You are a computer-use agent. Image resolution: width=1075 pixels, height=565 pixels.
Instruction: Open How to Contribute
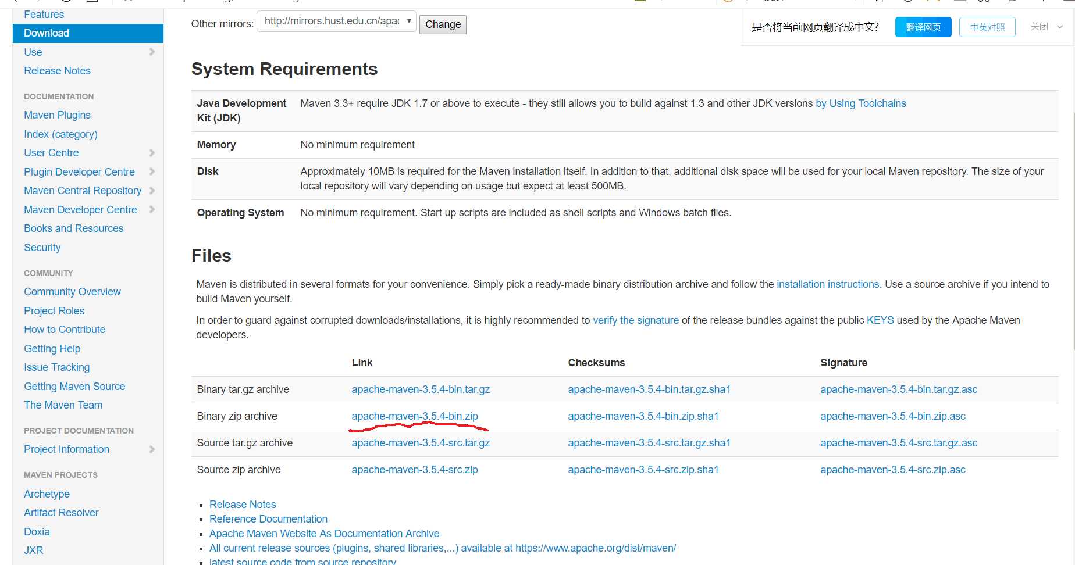tap(65, 330)
